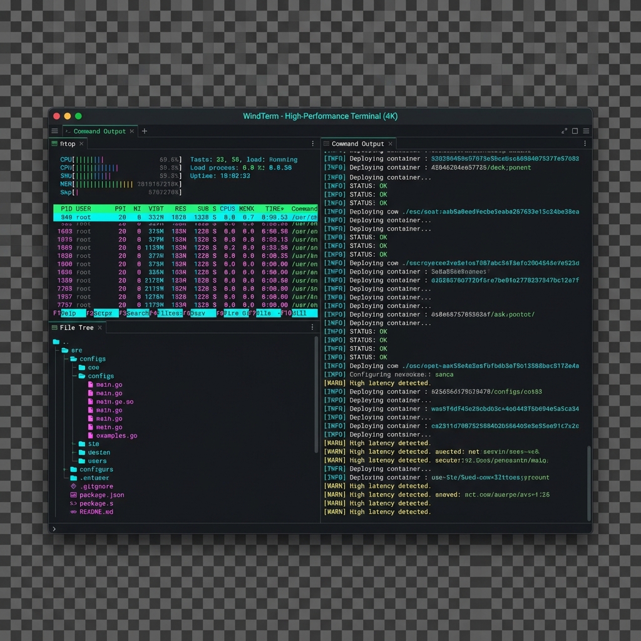
Task: Select the .gitignore file icon
Action: [74, 486]
